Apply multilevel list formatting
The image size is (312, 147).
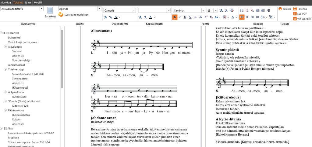252,10
